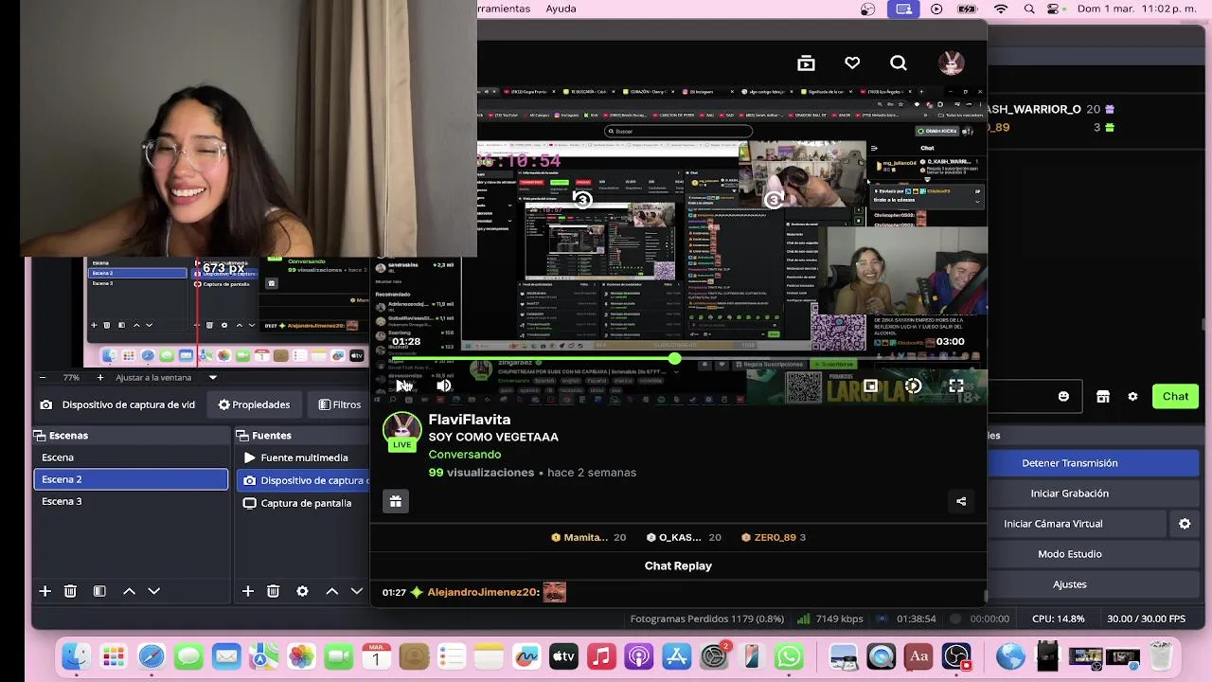This screenshot has height=682, width=1212.
Task: Open Wi-Fi status in menu bar
Action: [x=1001, y=9]
